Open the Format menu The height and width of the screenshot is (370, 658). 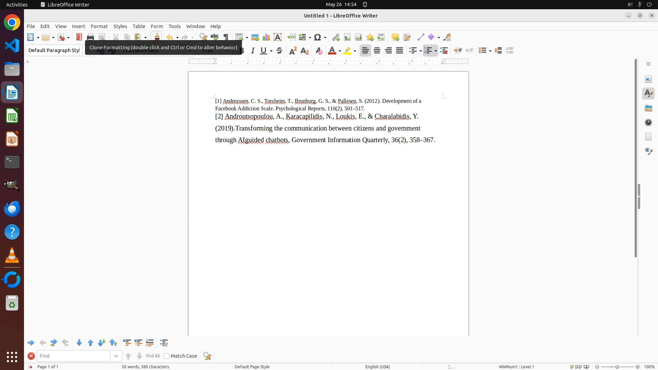99,26
